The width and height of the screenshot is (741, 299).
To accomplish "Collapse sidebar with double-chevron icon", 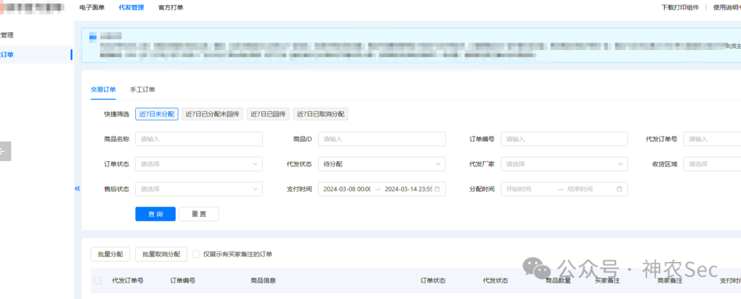I will pyautogui.click(x=77, y=189).
